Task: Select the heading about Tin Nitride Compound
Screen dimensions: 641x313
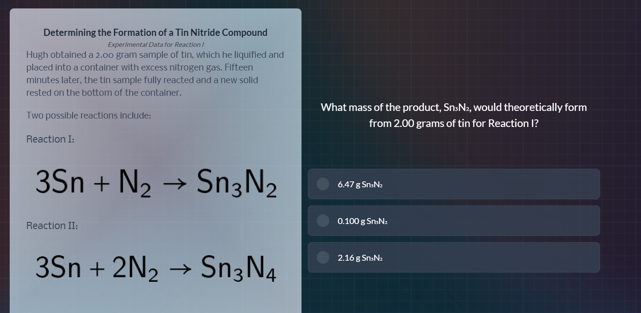Action: click(x=155, y=32)
